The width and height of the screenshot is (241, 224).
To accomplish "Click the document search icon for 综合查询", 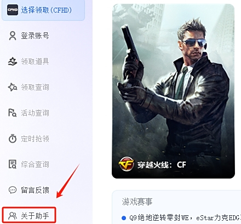I will click(x=13, y=164).
